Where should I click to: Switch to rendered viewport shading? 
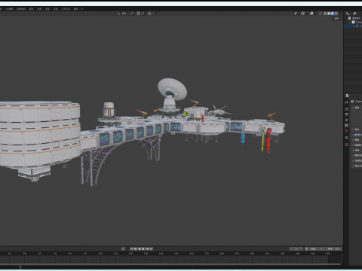(x=336, y=14)
